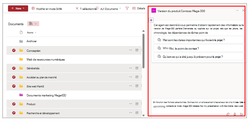Open Accéder au plan de marché folder
Image resolution: width=249 pixels, height=121 pixels.
tap(42, 77)
